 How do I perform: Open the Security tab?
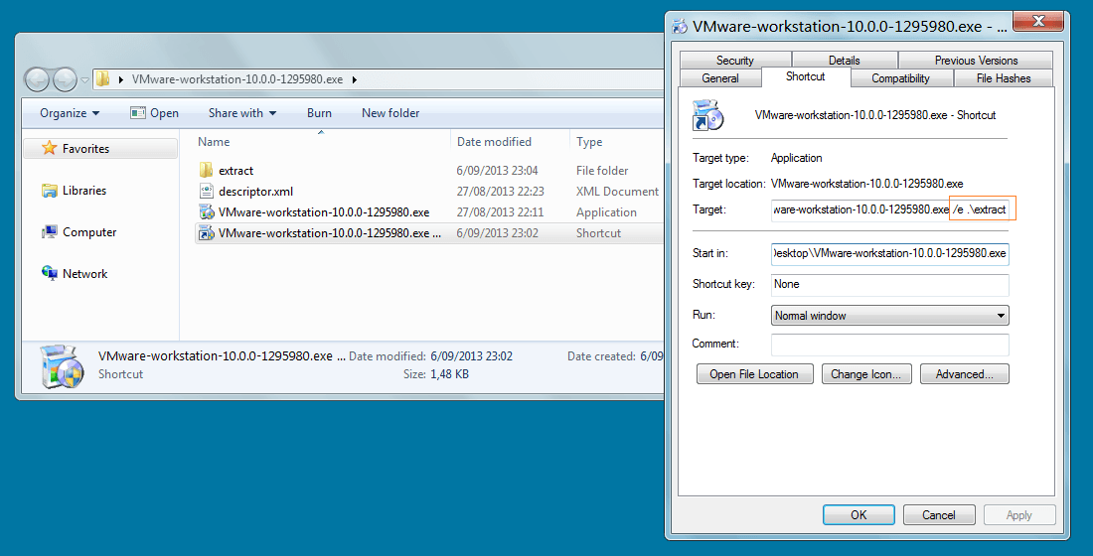point(734,61)
